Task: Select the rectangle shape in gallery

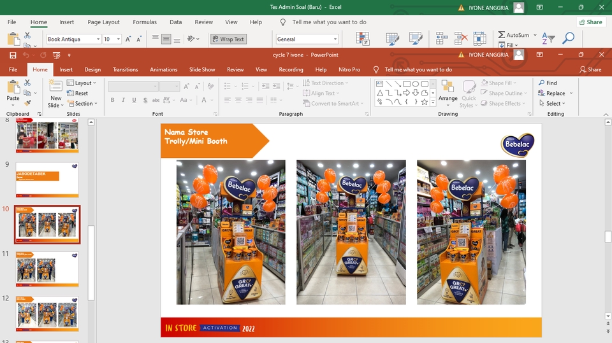Action: click(x=406, y=84)
